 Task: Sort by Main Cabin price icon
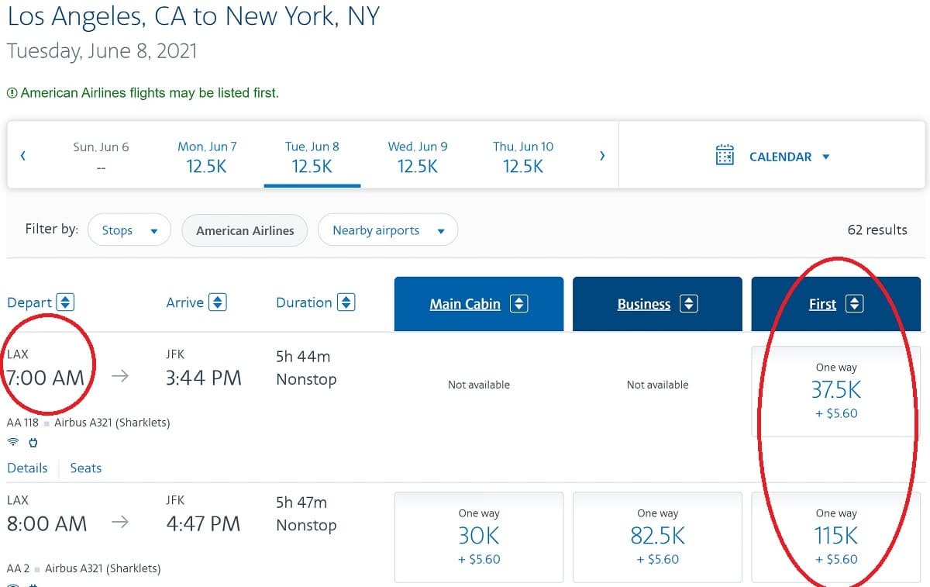click(x=518, y=304)
